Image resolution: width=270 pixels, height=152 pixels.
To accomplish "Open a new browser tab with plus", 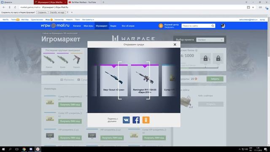I will tap(103, 2).
